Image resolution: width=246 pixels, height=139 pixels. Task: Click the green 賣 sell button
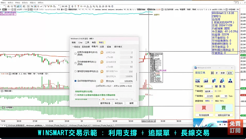click(x=224, y=108)
